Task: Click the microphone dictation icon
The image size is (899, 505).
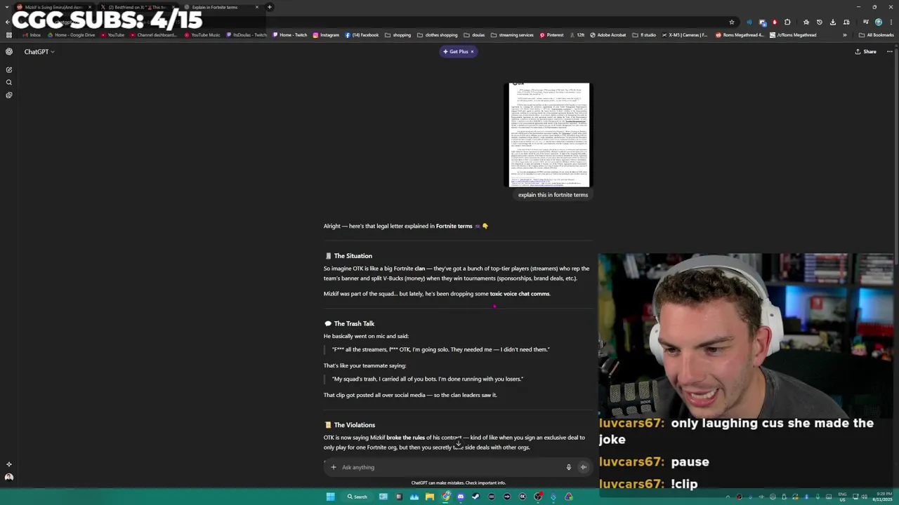Action: tap(569, 467)
